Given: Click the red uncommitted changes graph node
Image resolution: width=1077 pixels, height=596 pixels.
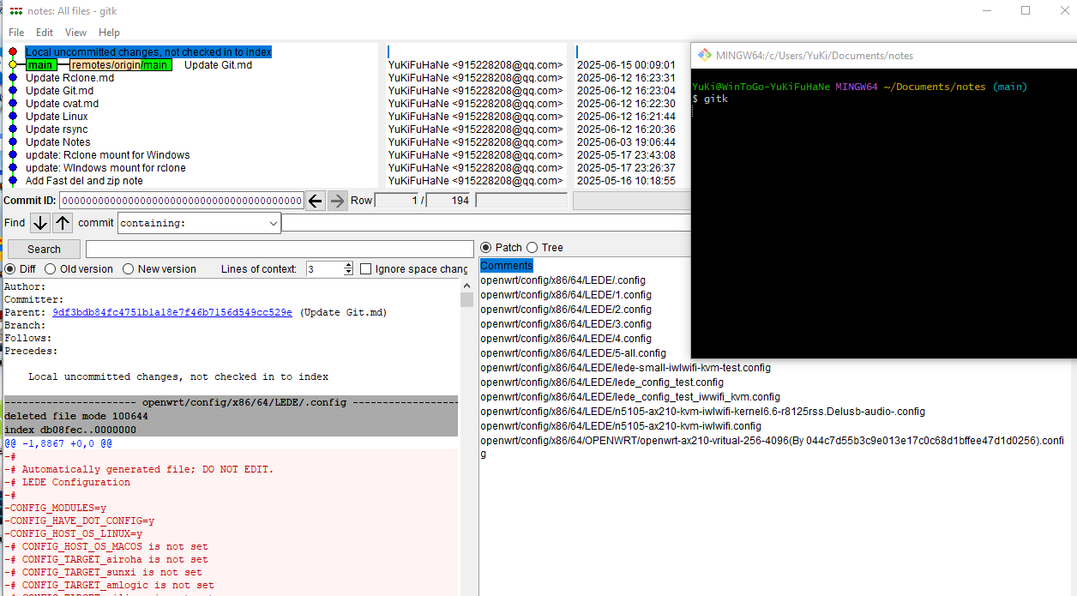Looking at the screenshot, I should 12,52.
